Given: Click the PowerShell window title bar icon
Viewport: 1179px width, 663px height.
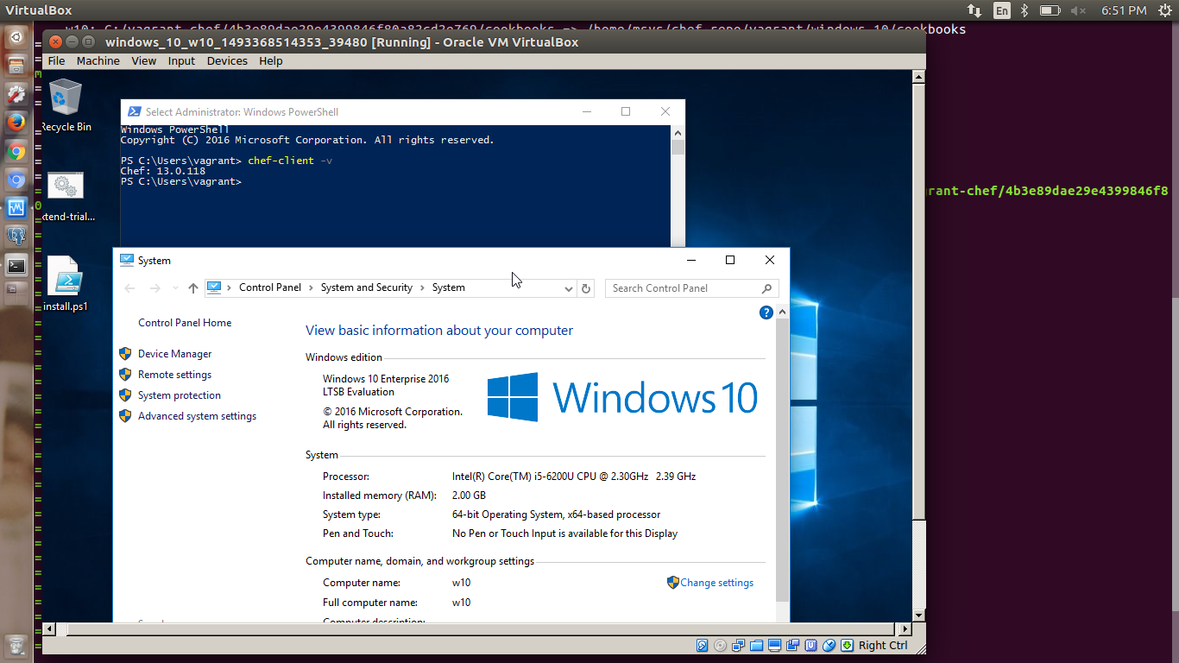Looking at the screenshot, I should coord(134,111).
